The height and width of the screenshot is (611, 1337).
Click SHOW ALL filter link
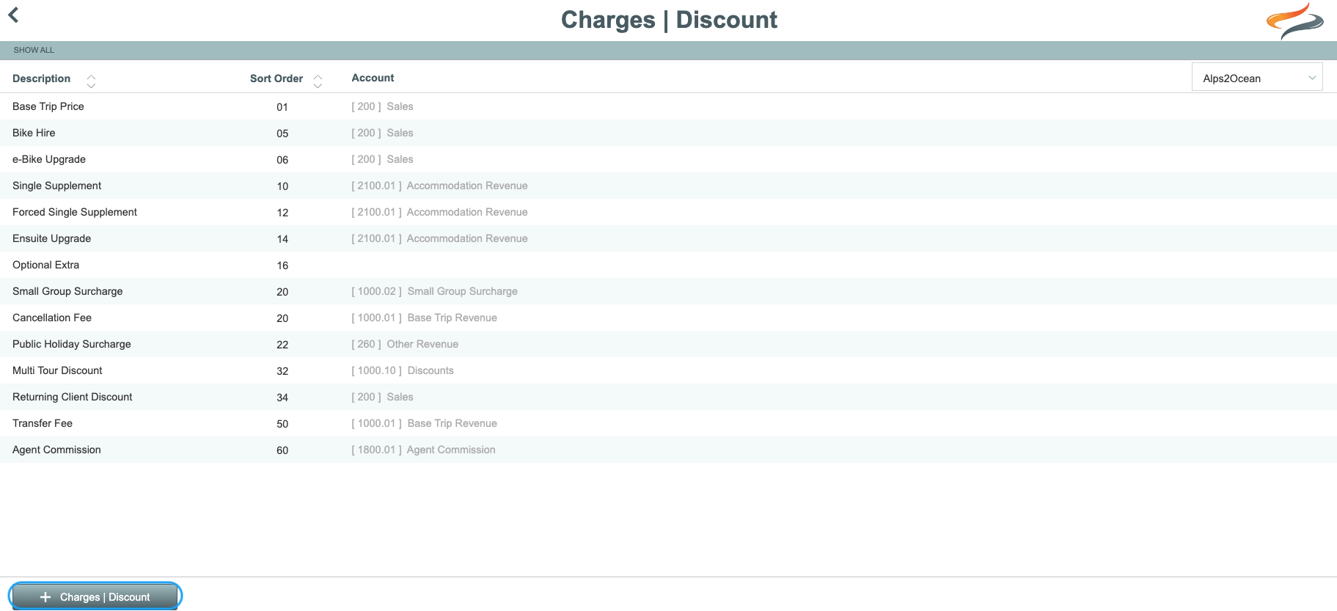[34, 50]
